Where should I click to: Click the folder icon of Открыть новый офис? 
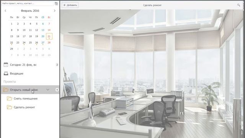coord(6,90)
